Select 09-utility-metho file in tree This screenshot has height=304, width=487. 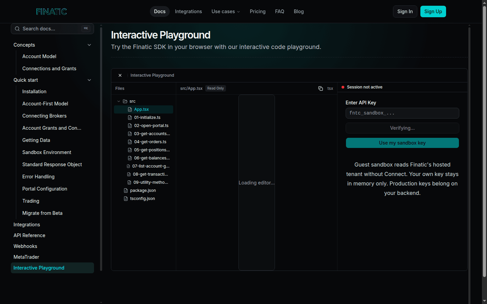[143, 182]
